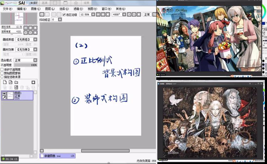Image resolution: width=267 pixels, height=164 pixels.
Task: Click the window icon in title bar
Action: click(x=66, y=3)
